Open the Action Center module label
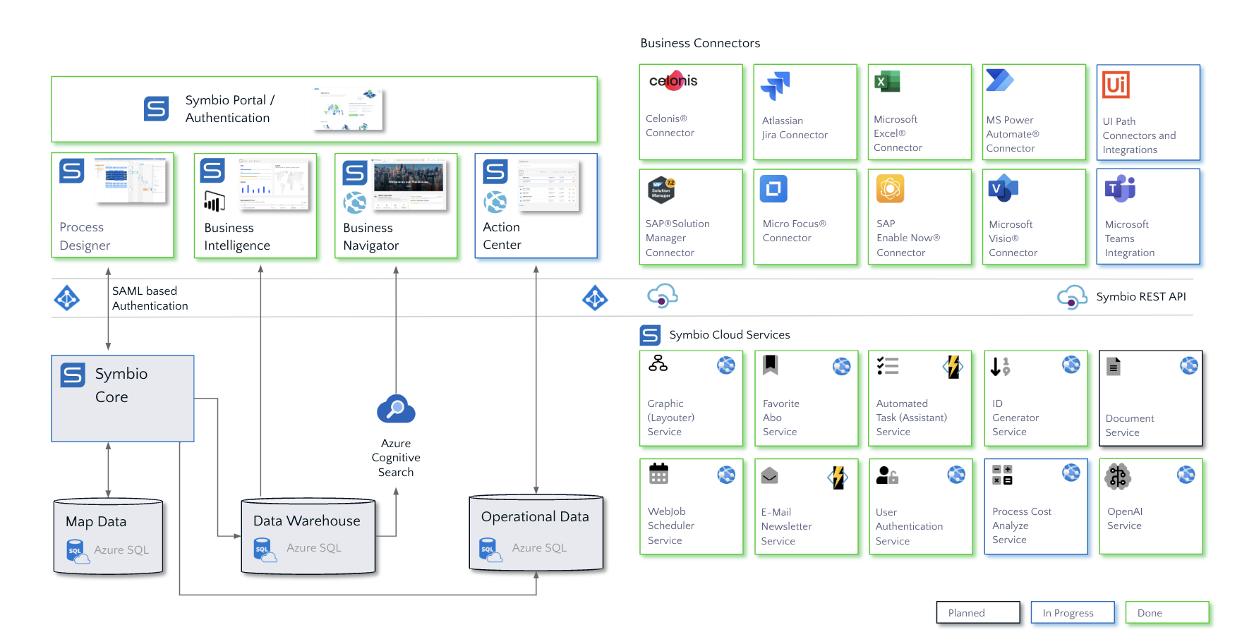 coord(502,236)
